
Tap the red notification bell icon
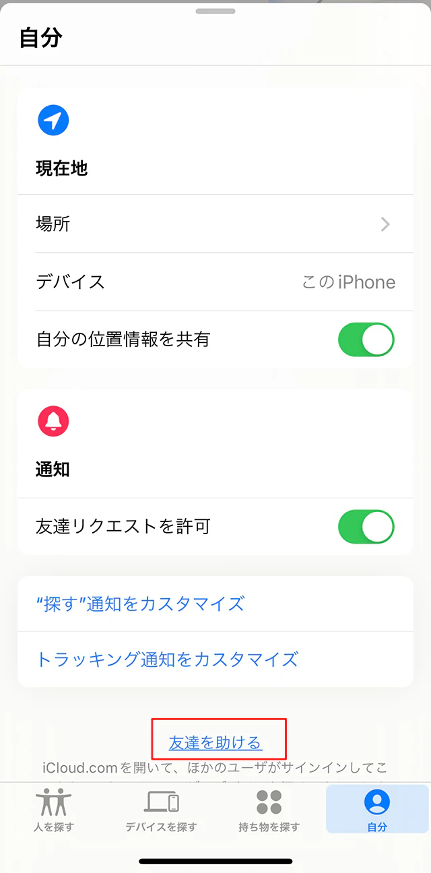pyautogui.click(x=53, y=422)
